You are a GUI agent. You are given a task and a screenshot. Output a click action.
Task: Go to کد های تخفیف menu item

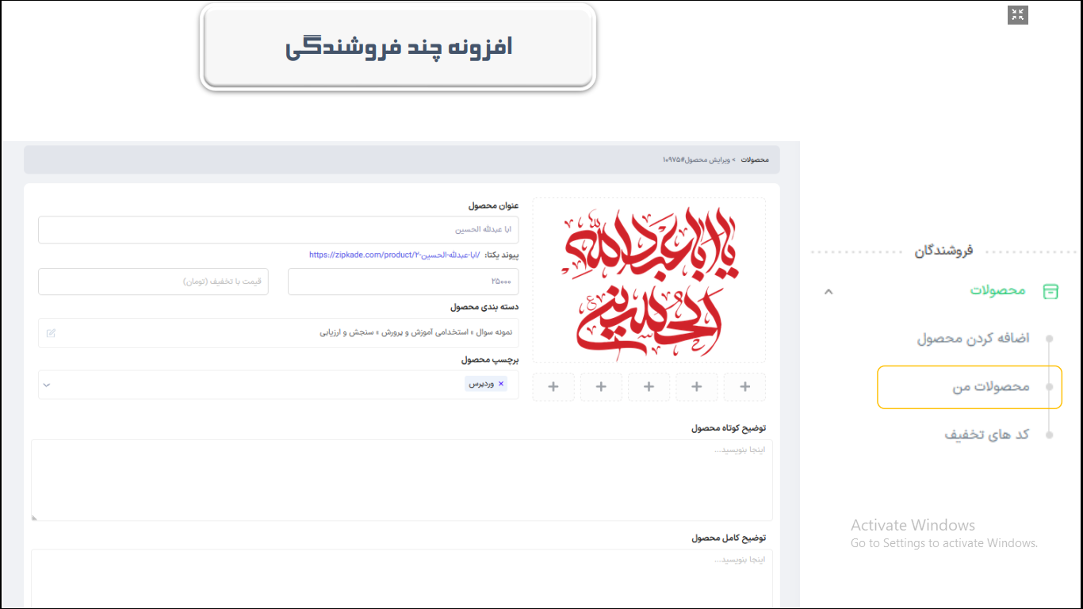click(x=986, y=435)
